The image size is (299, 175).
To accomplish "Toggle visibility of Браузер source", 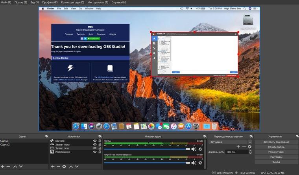I will pos(95,141).
